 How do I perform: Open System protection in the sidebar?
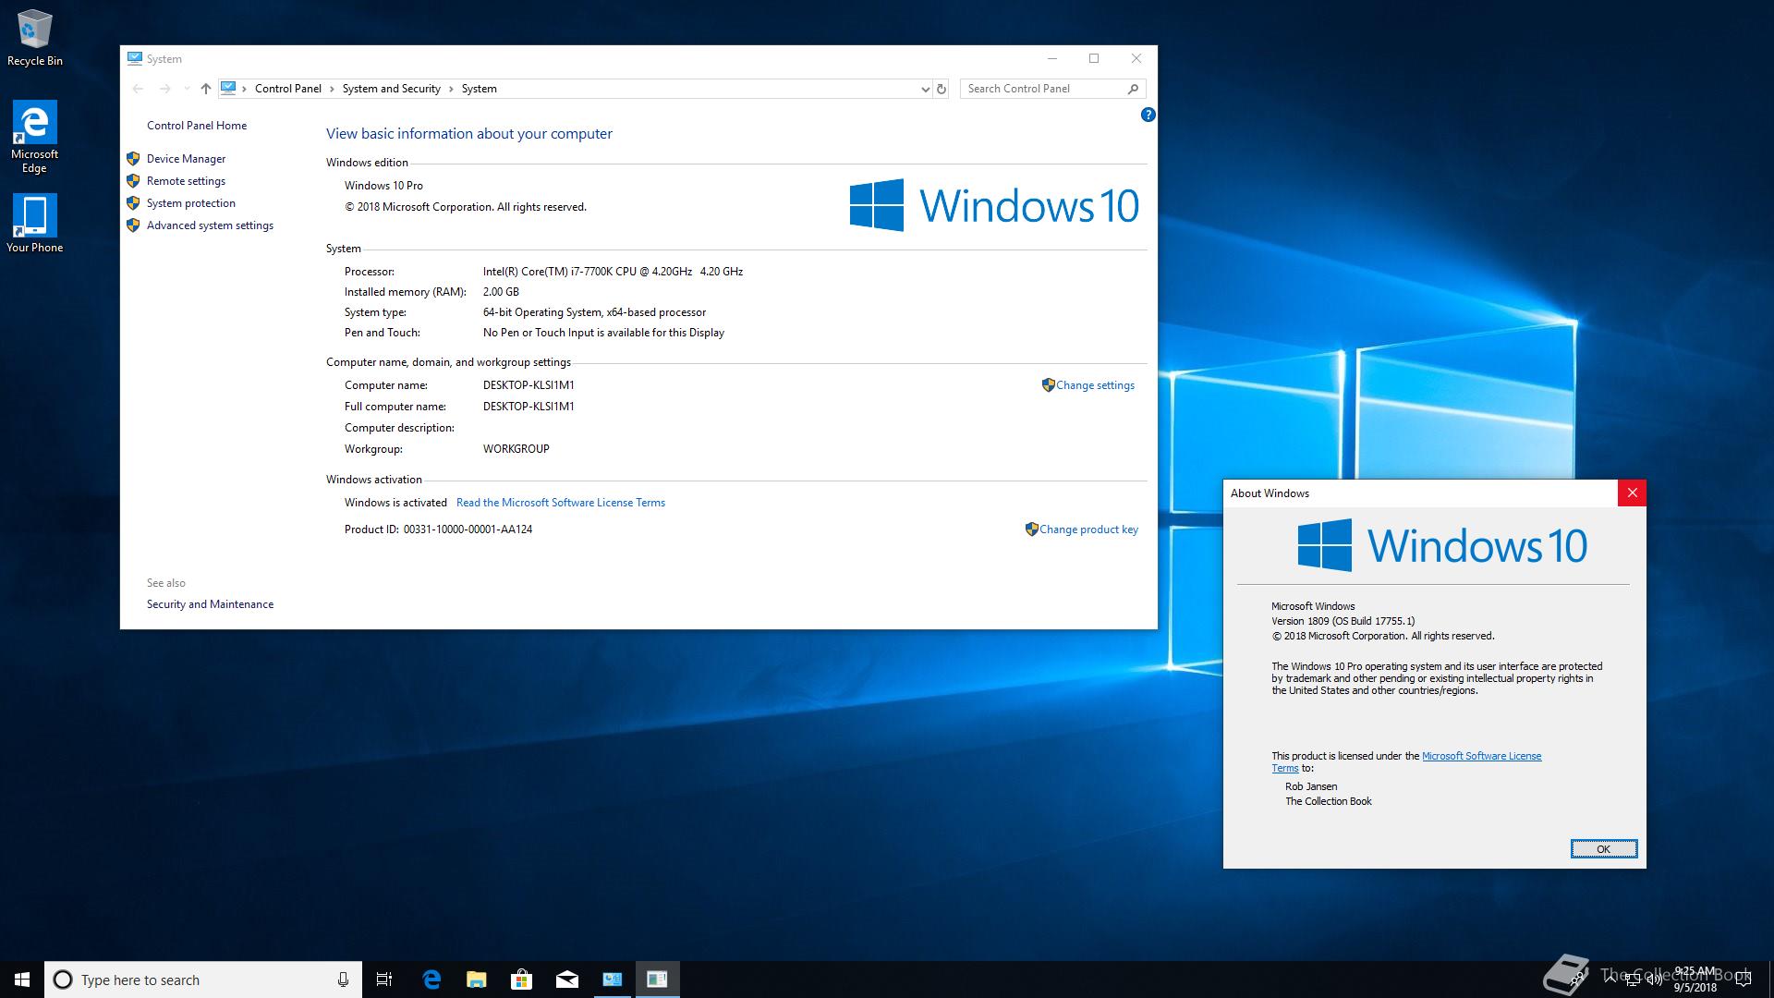(191, 203)
